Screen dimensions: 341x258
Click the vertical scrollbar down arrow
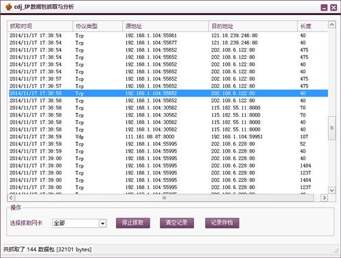(x=332, y=190)
